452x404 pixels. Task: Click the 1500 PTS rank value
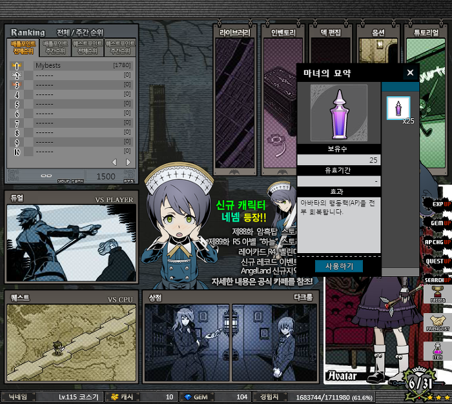[x=106, y=176]
